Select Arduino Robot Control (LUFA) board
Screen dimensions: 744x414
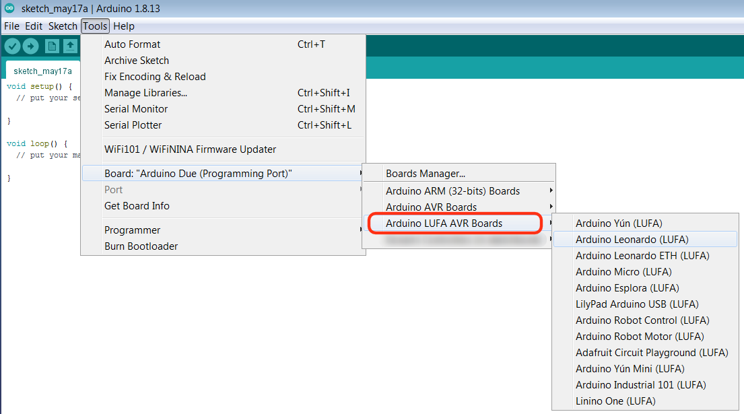pos(645,320)
